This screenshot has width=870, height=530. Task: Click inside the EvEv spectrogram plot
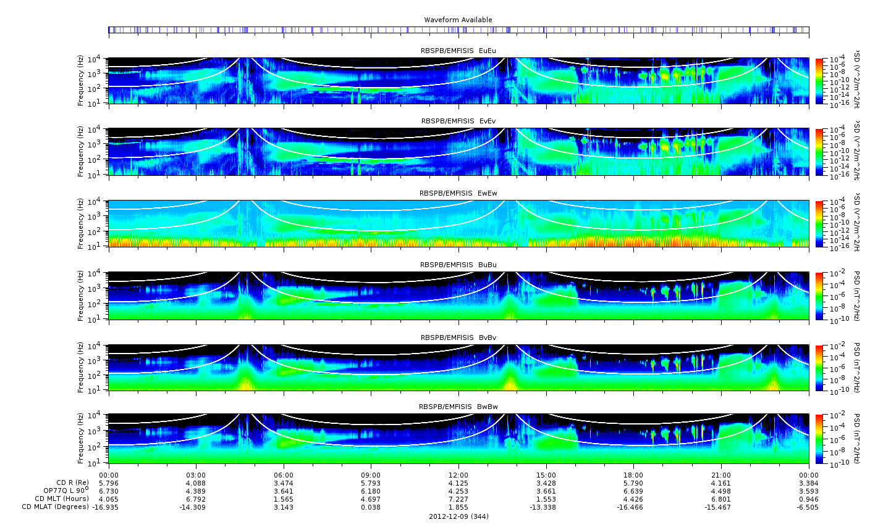pos(458,152)
